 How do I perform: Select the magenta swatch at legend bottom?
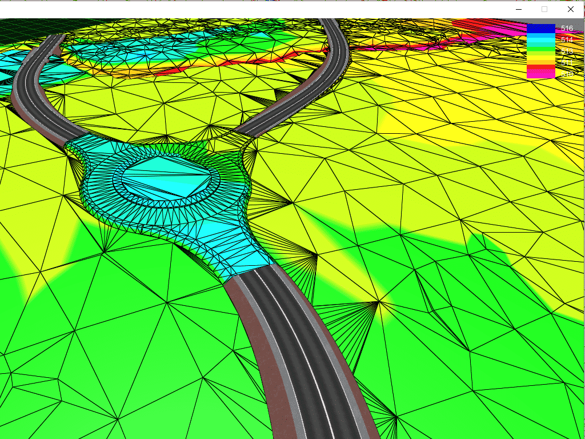click(540, 74)
